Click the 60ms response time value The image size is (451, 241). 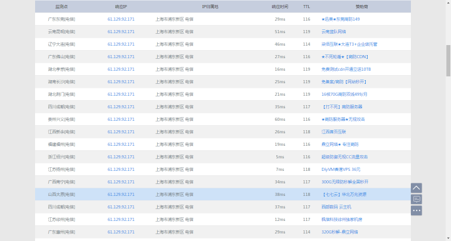click(x=280, y=120)
